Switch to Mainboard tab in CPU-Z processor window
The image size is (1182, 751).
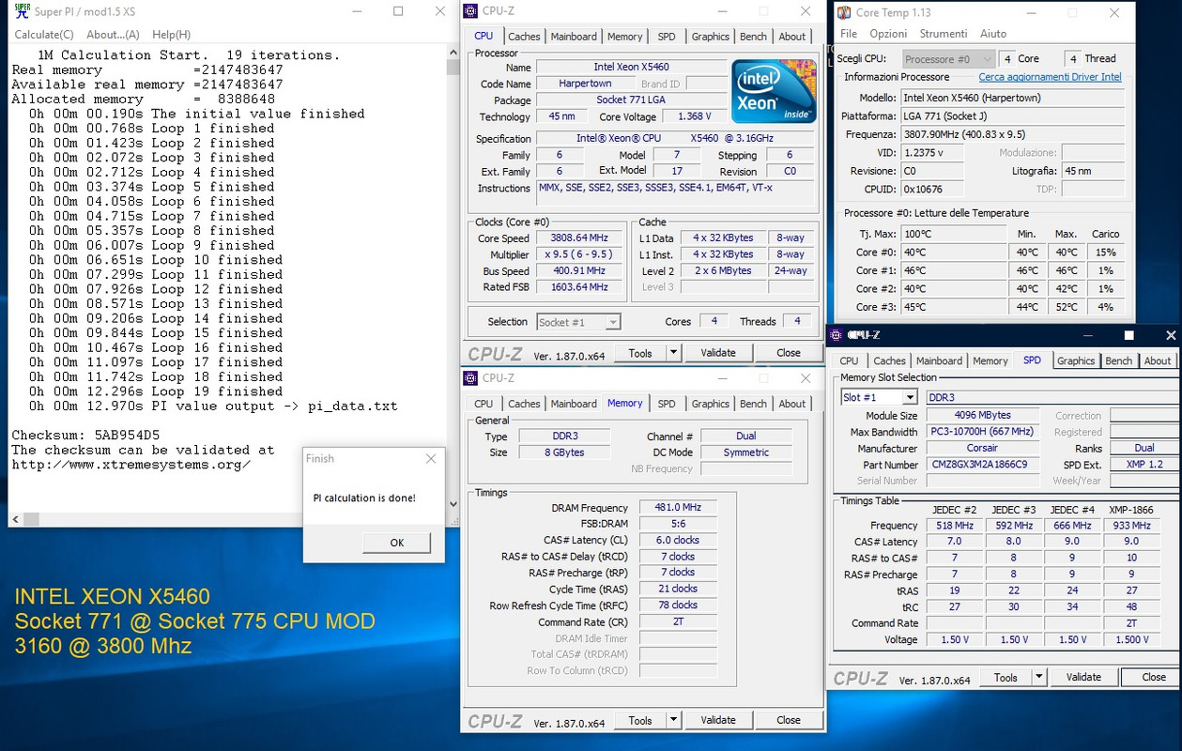pos(574,37)
